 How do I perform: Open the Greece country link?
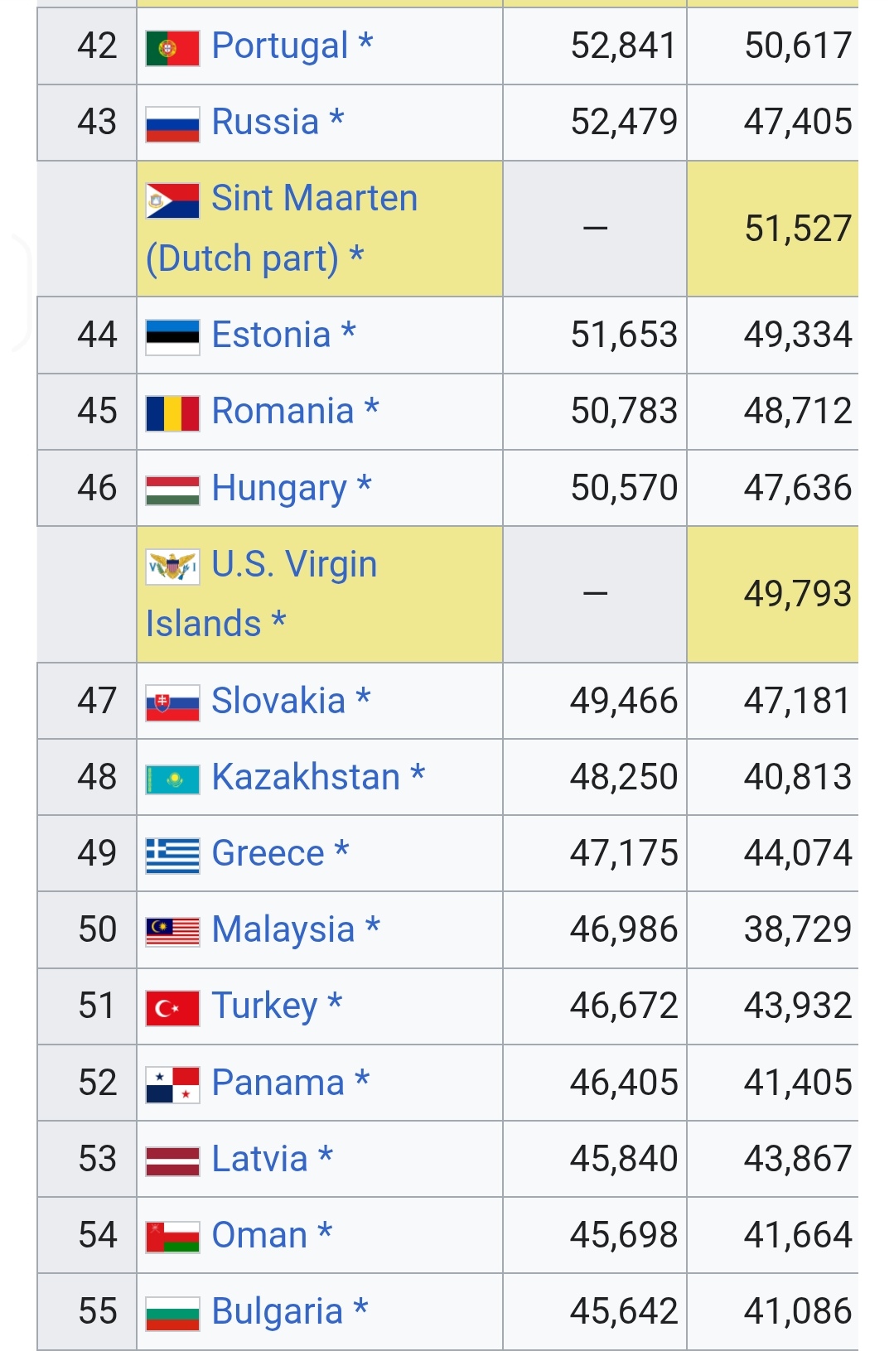point(268,853)
